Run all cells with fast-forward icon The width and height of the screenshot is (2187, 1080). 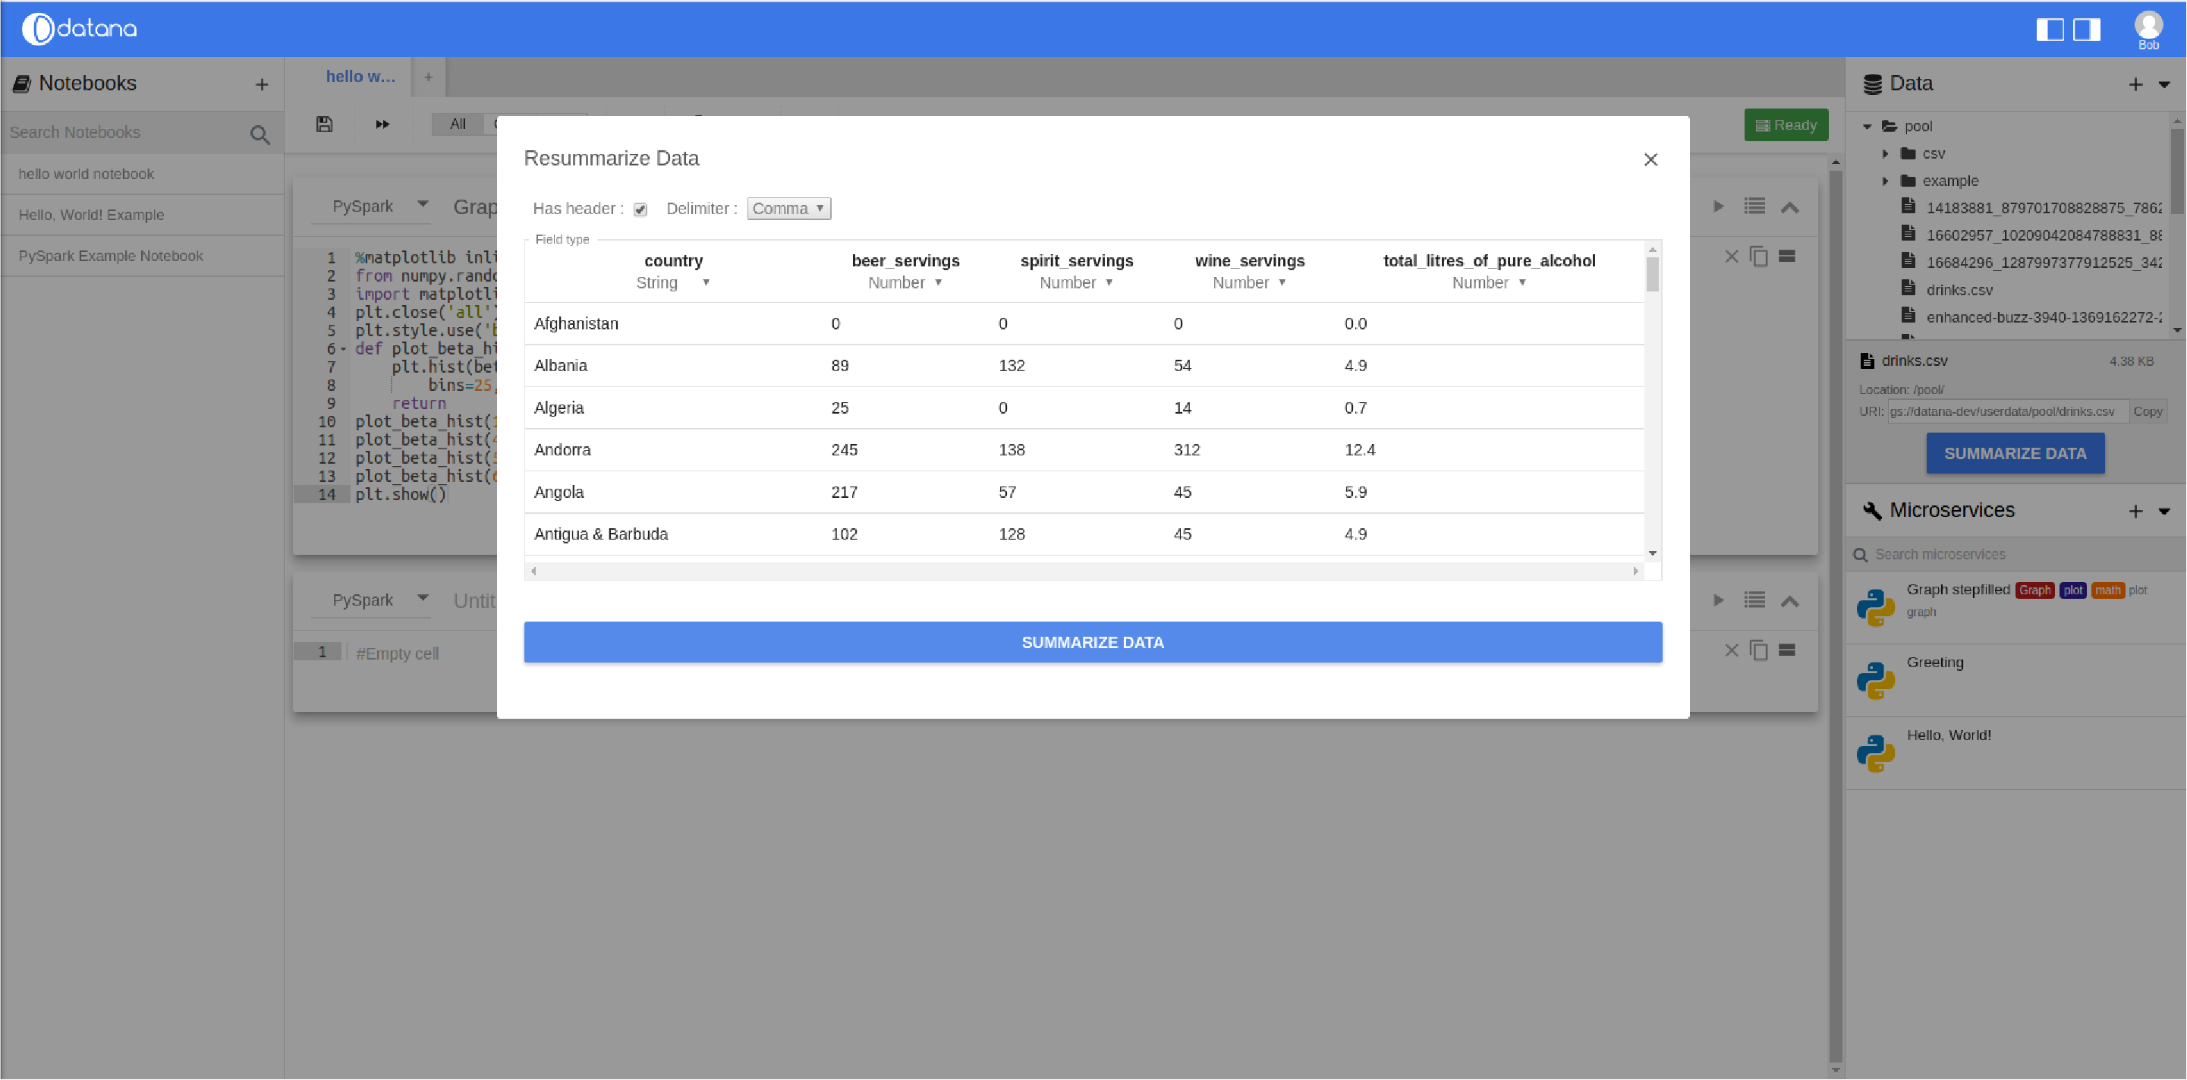point(381,124)
